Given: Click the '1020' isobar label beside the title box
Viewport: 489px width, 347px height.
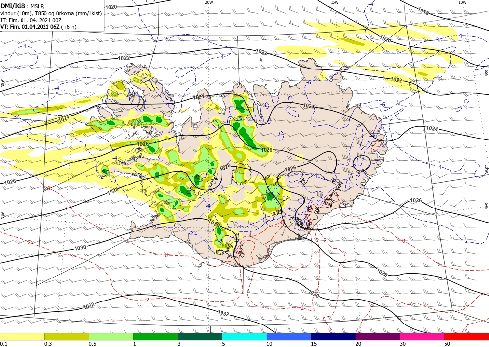Looking at the screenshot, I should coord(111,7).
